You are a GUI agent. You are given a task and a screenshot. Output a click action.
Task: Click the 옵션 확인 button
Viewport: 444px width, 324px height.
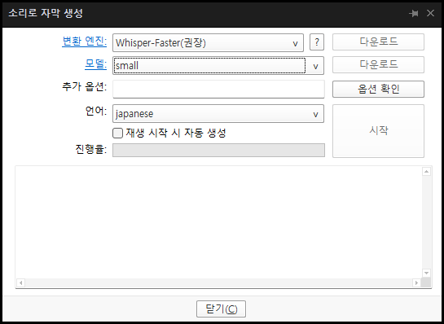378,89
